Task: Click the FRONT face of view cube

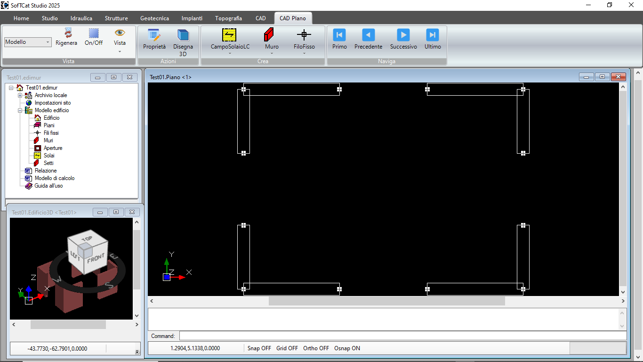Action: (96, 259)
